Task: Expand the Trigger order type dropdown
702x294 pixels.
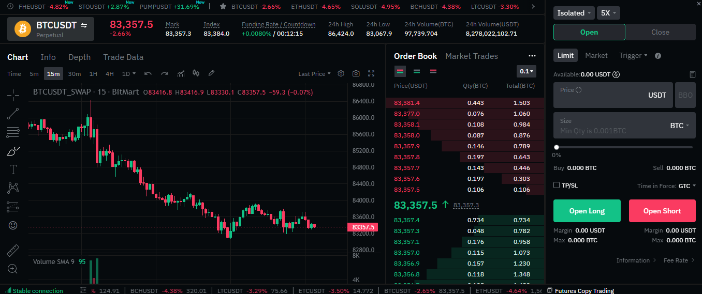Action: [633, 55]
